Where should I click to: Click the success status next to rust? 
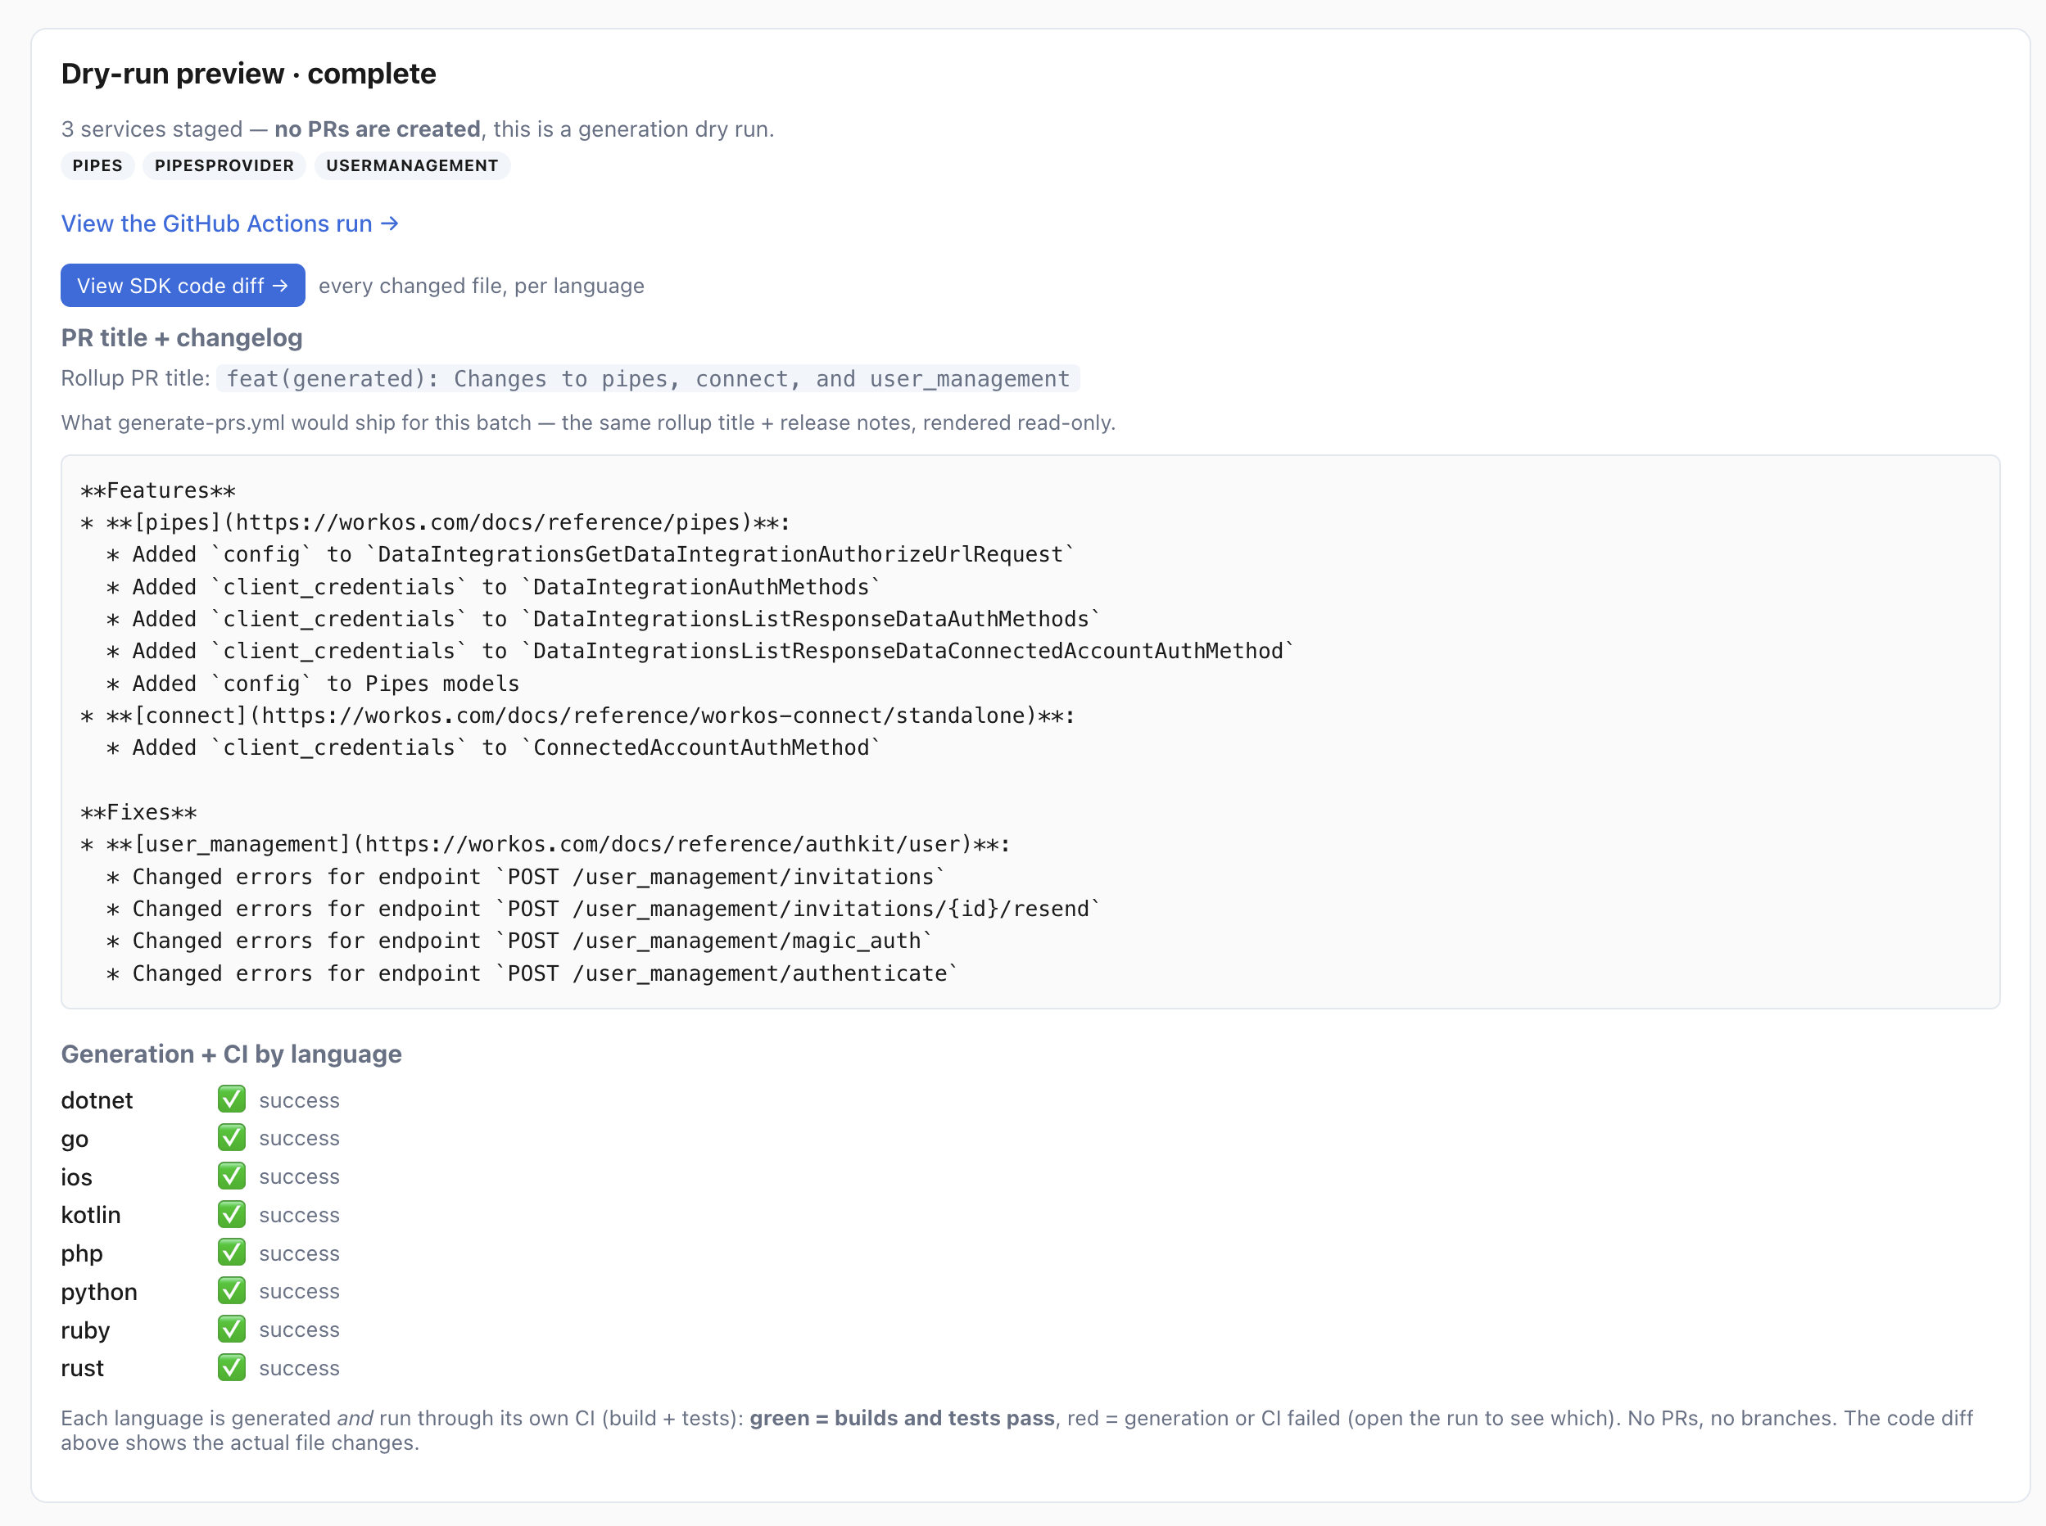300,1368
